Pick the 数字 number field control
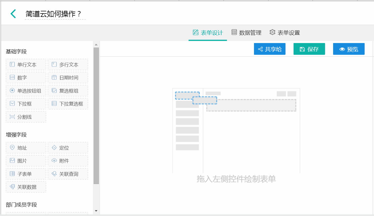 click(26, 78)
